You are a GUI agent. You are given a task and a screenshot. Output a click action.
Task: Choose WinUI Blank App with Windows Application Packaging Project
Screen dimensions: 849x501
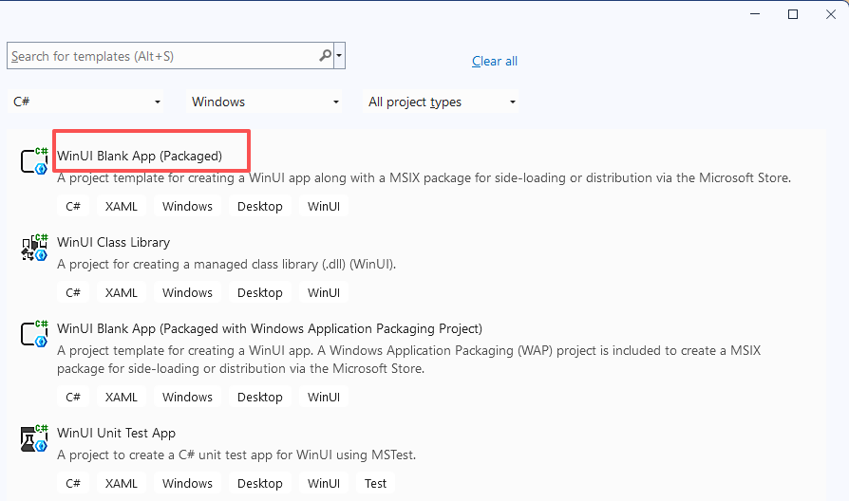pyautogui.click(x=270, y=328)
